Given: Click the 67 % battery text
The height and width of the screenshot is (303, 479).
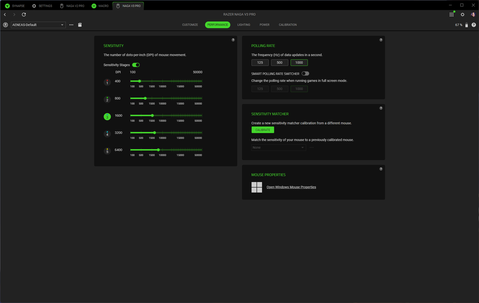Looking at the screenshot, I should pyautogui.click(x=459, y=25).
